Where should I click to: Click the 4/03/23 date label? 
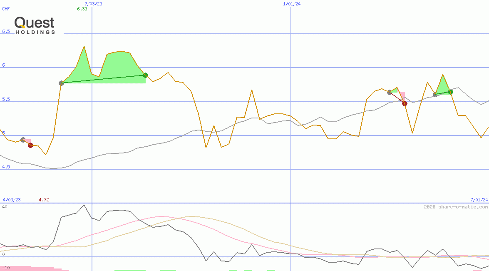coord(12,200)
